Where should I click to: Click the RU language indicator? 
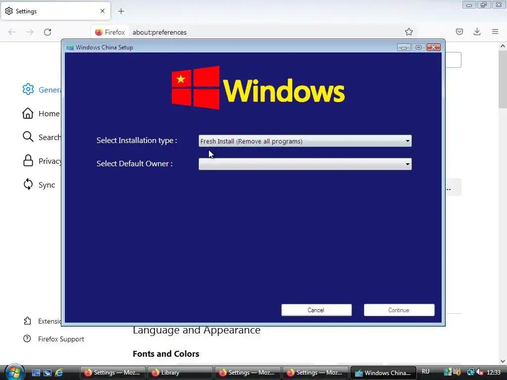[425, 372]
